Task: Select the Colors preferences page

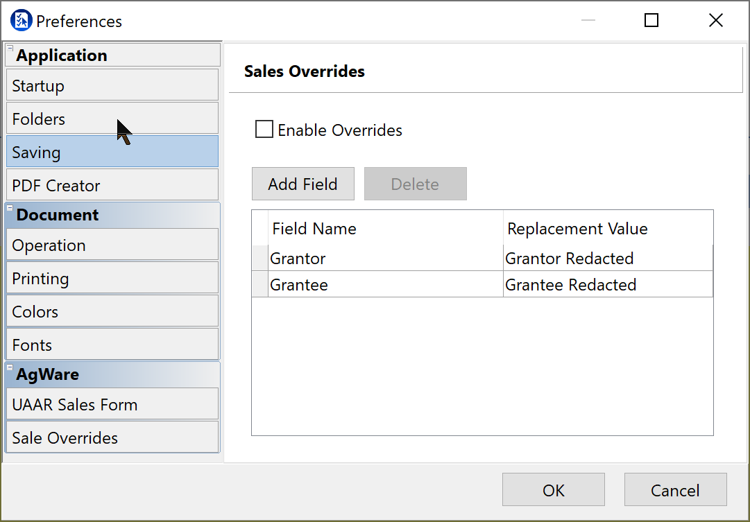Action: [112, 312]
